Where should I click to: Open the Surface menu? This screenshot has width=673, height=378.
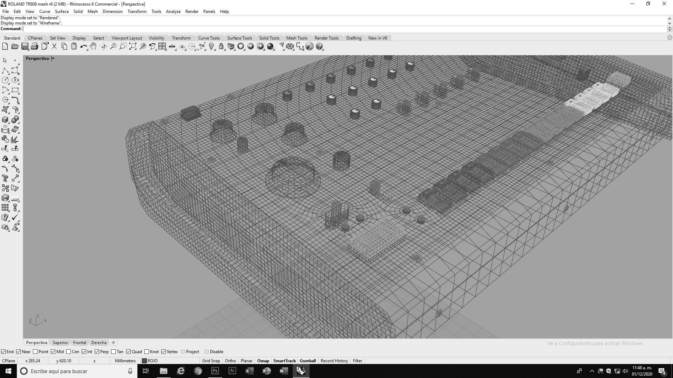(x=62, y=12)
